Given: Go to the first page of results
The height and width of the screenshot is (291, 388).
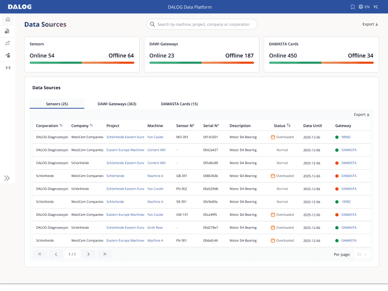Looking at the screenshot, I should click(x=40, y=254).
